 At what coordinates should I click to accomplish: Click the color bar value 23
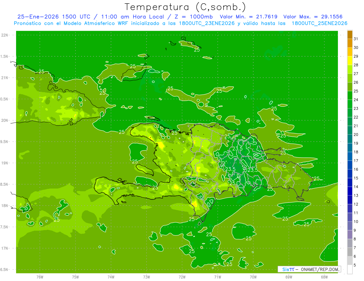click(x=356, y=109)
